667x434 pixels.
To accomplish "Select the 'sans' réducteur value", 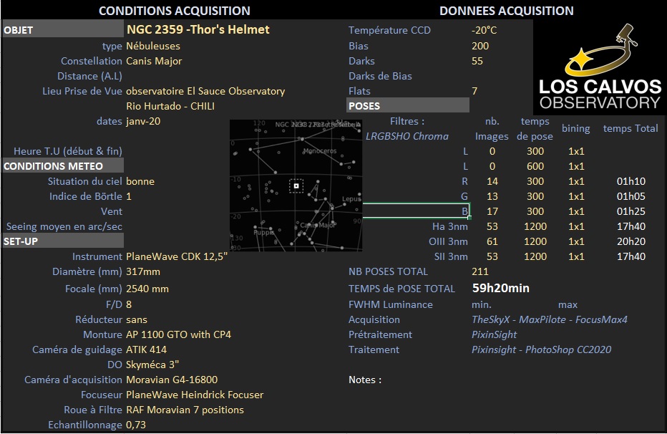I will [137, 319].
